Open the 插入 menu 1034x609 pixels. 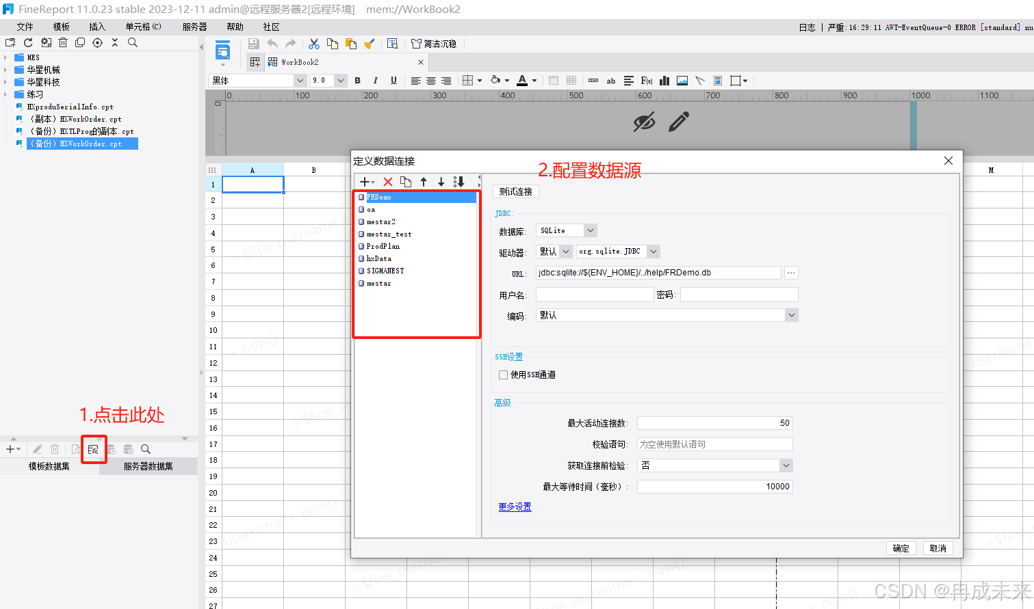pyautogui.click(x=97, y=27)
